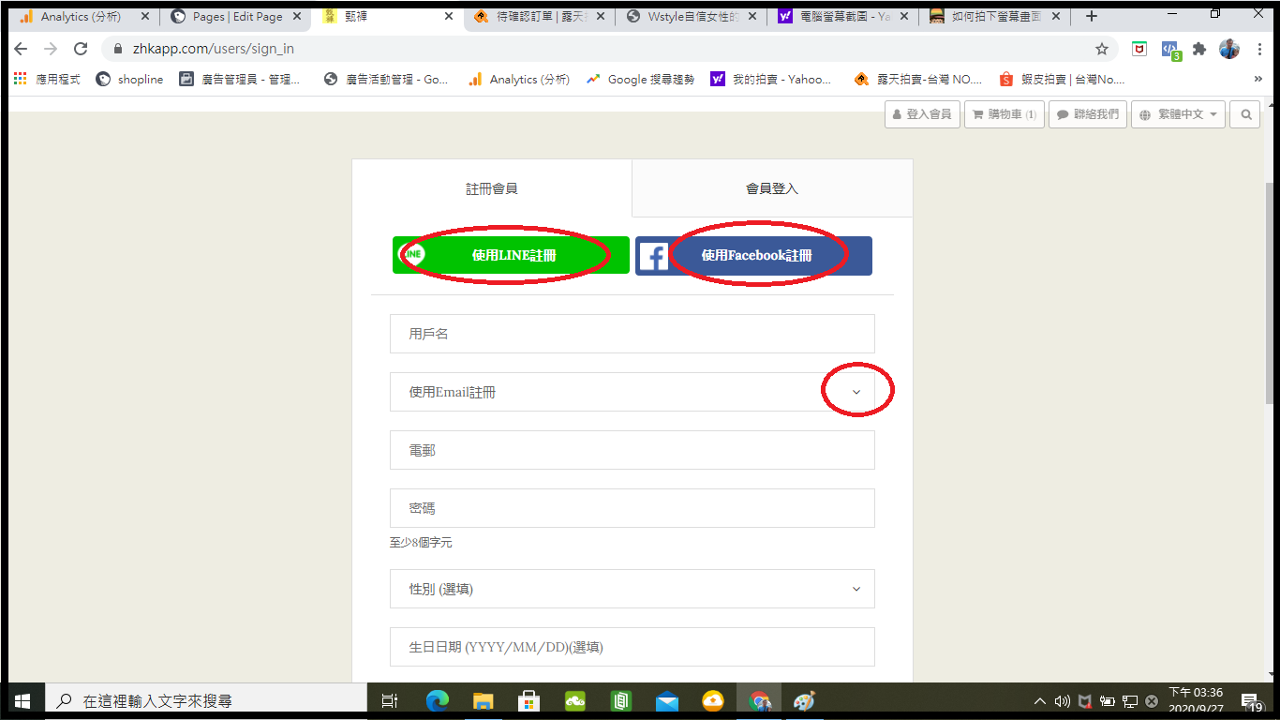This screenshot has width=1280, height=720.
Task: Click the Paint icon in the taskbar
Action: point(804,700)
